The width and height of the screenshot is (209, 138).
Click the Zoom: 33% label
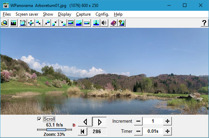tap(54, 135)
